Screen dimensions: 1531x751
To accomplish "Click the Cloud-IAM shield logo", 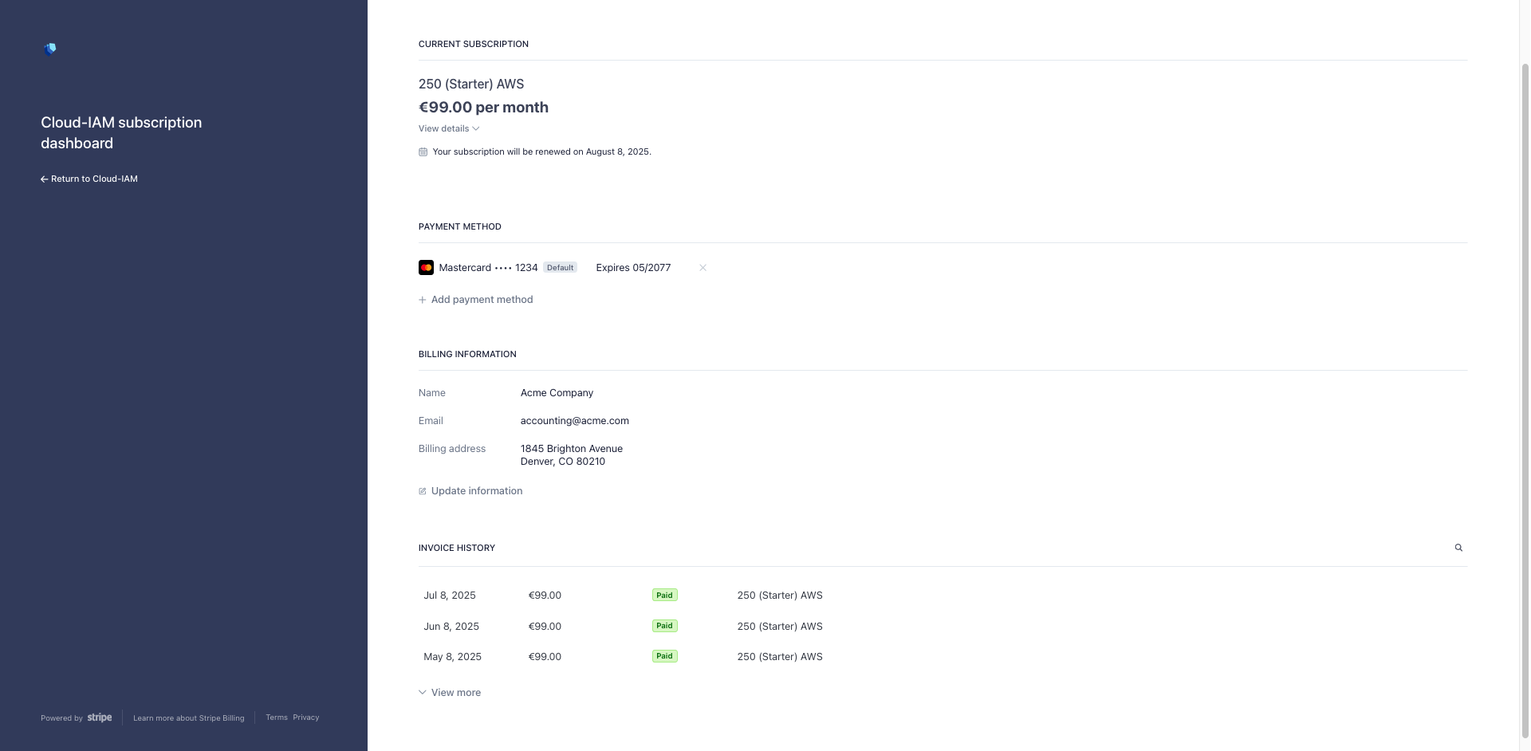I will pos(50,49).
